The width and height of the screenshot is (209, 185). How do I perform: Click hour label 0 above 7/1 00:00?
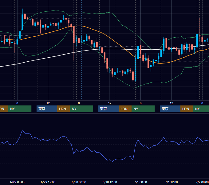(140, 103)
